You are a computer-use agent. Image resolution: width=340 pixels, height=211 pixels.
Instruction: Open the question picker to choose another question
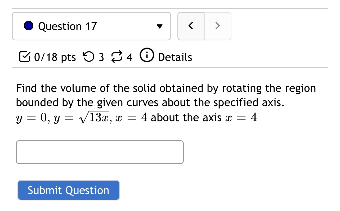click(91, 26)
